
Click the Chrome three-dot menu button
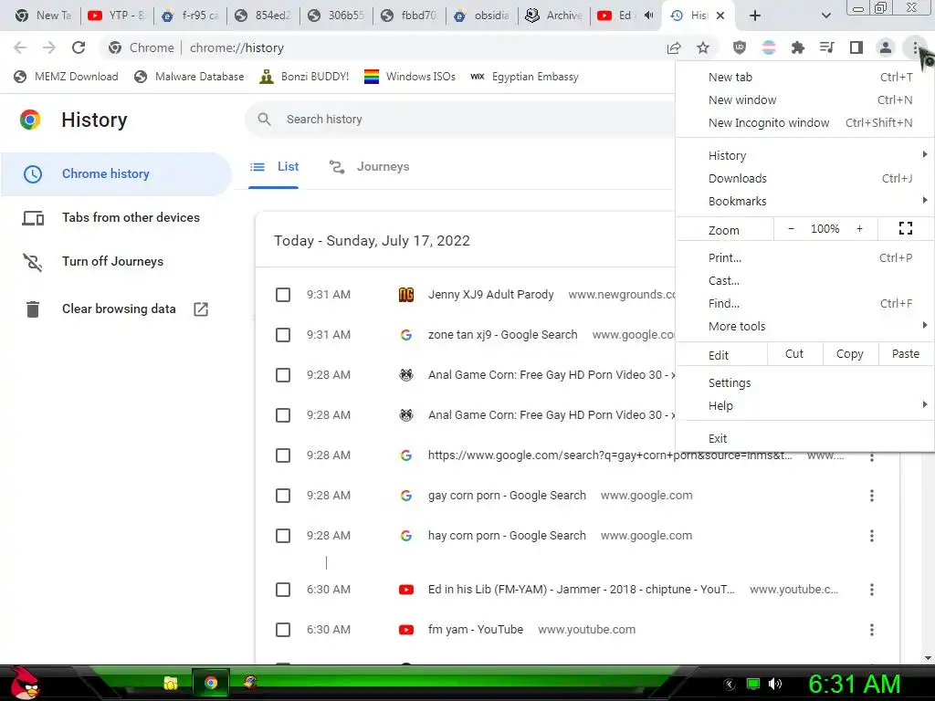[x=915, y=47]
